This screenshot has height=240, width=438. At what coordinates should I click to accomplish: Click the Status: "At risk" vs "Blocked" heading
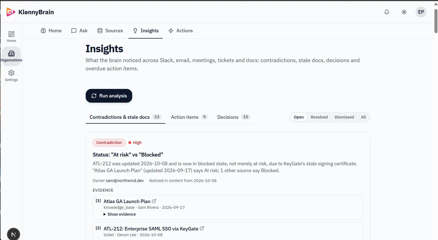128,155
